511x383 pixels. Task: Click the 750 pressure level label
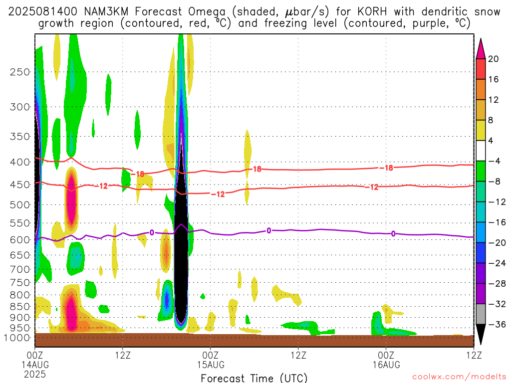click(20, 283)
